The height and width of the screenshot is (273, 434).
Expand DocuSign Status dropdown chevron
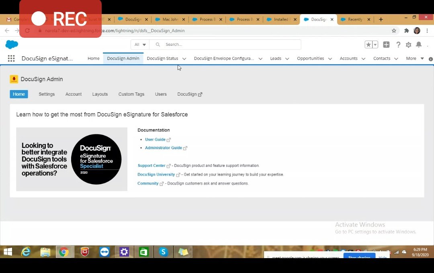184,59
